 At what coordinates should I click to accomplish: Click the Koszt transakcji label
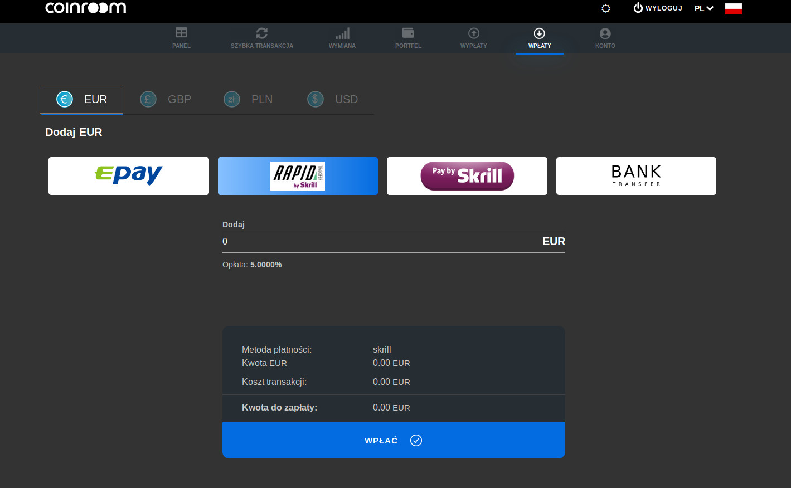pyautogui.click(x=274, y=382)
